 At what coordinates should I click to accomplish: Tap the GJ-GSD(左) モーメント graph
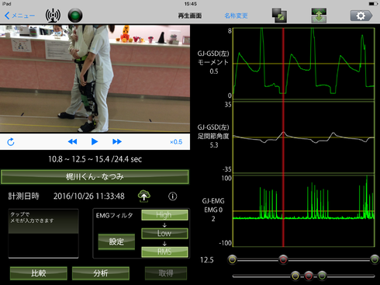303,64
